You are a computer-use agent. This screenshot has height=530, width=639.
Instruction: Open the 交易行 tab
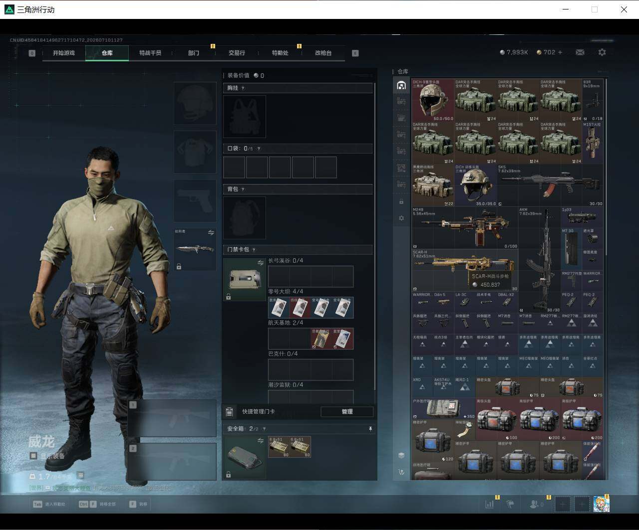pyautogui.click(x=237, y=53)
